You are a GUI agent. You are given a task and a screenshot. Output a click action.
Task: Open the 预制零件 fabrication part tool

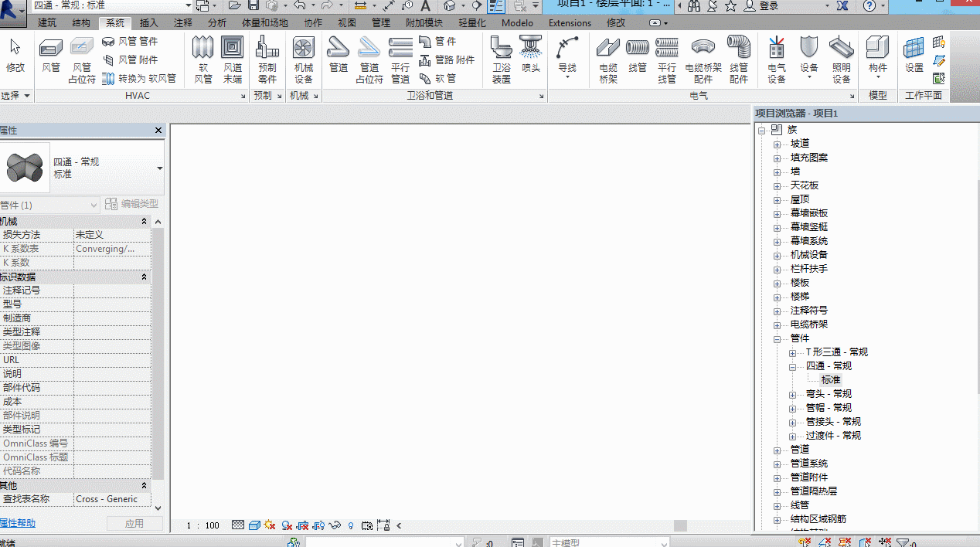[267, 59]
